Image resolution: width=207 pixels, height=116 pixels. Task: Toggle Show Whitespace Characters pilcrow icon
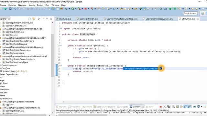(x=156, y=9)
